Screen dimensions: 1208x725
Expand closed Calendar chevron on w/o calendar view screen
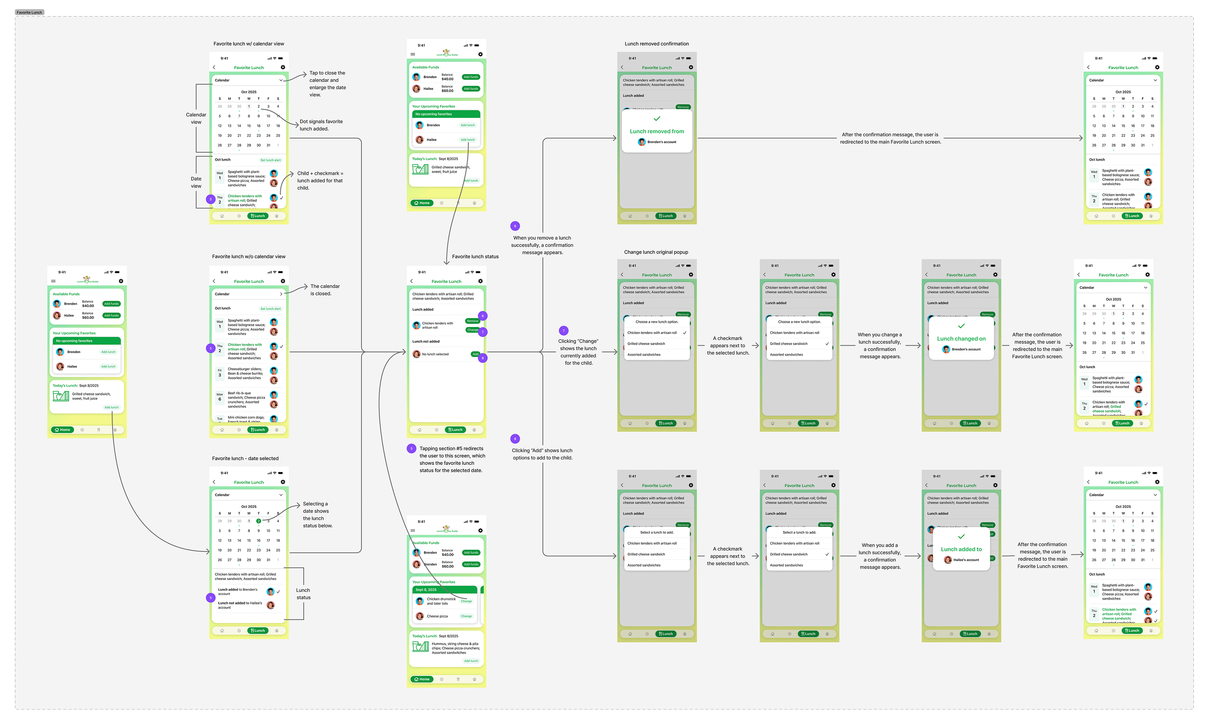281,294
